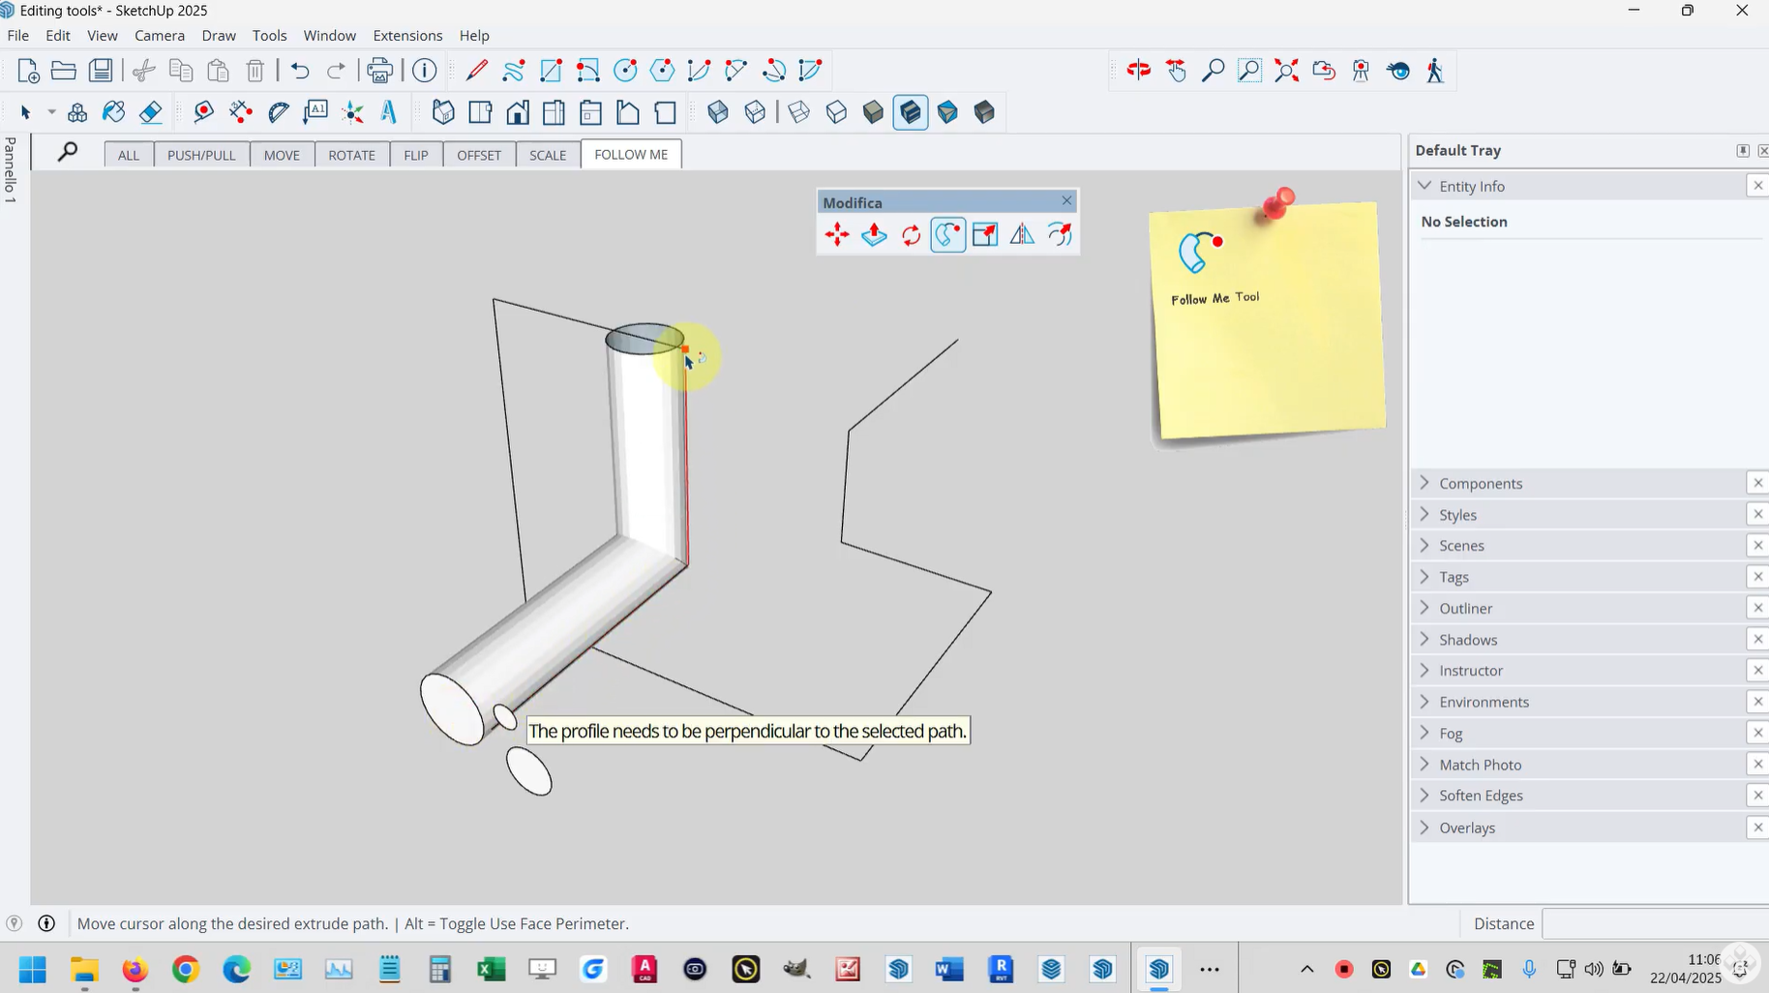Screen dimensions: 1769x993
Task: Toggle Back Edges display style
Action: coord(755,112)
